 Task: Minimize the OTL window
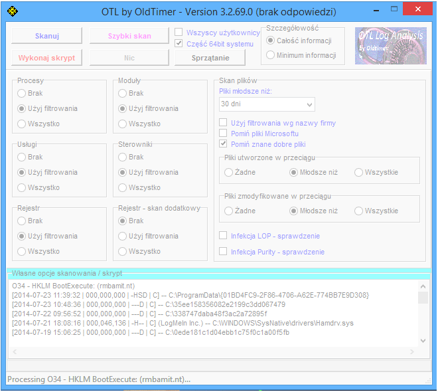pyautogui.click(x=376, y=11)
